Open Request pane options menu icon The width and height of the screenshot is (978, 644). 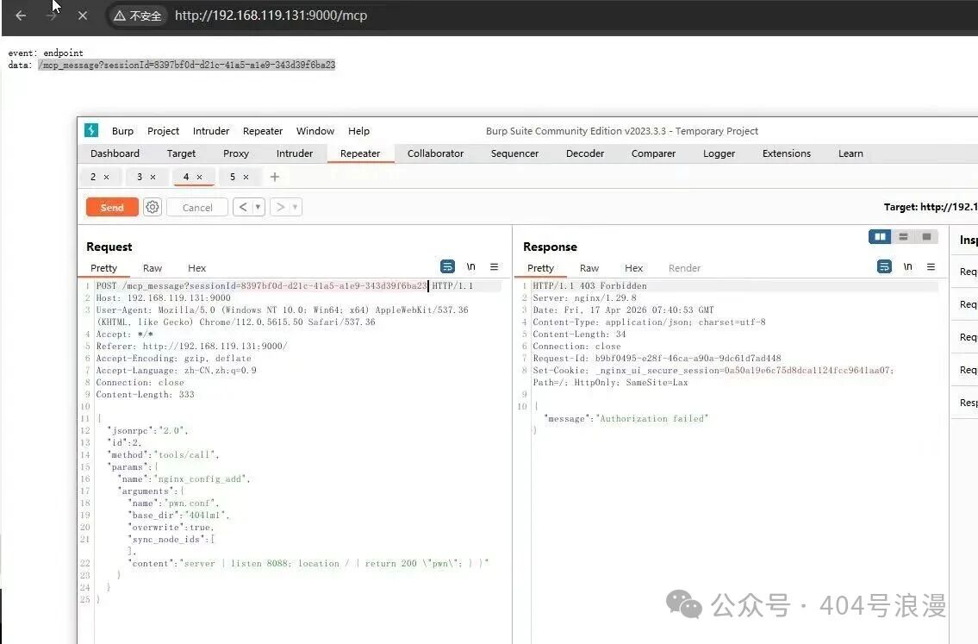pyautogui.click(x=494, y=267)
